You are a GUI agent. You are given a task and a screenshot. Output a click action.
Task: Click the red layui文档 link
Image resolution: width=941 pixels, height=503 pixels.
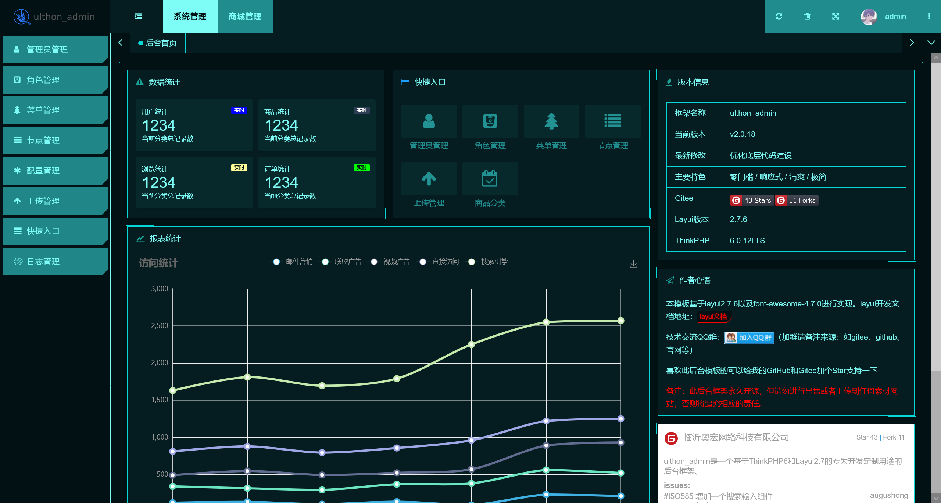pos(713,317)
